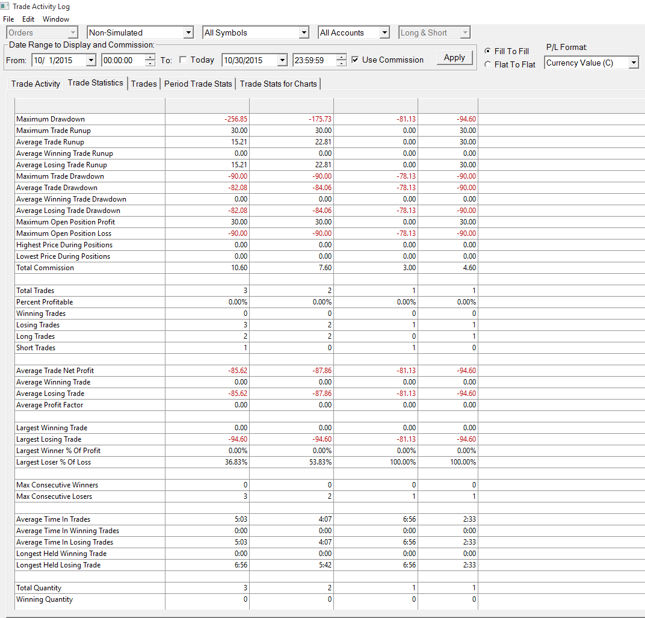This screenshot has height=618, width=645.
Task: Click the Trade Activity Log window icon
Action: (5, 6)
